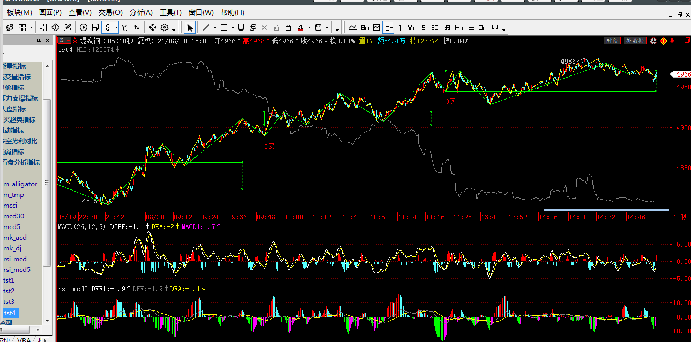The height and width of the screenshot is (342, 691).
Task: Click the red underlined A color icon
Action: 301,27
